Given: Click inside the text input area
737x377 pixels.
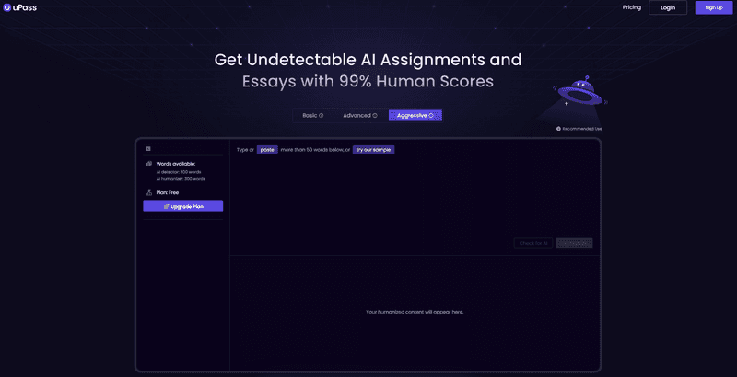Looking at the screenshot, I should click(415, 198).
